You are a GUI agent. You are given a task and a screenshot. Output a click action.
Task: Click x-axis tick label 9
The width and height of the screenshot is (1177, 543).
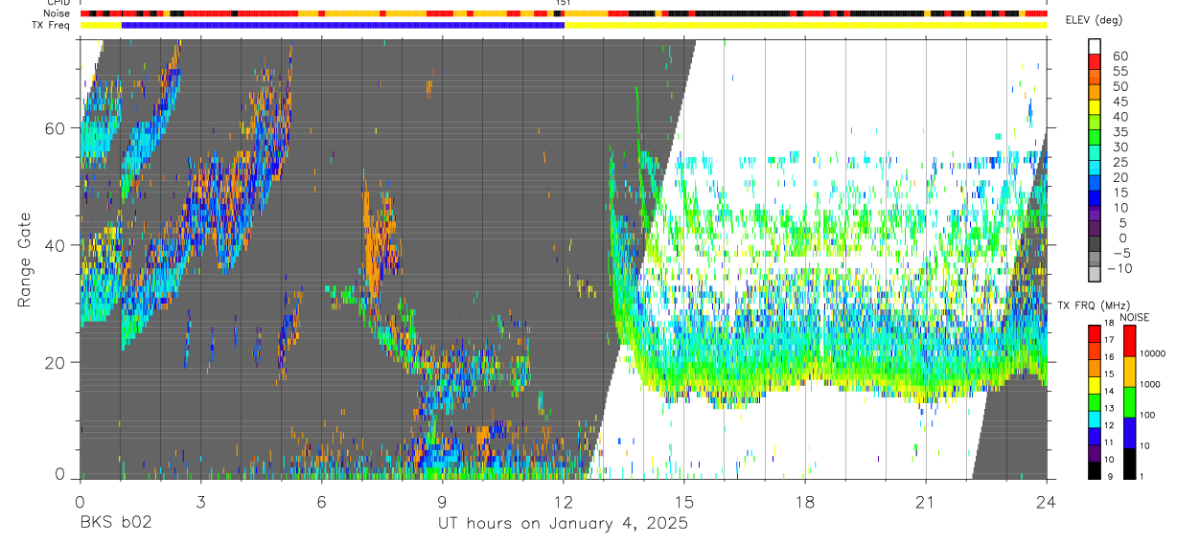(x=442, y=502)
